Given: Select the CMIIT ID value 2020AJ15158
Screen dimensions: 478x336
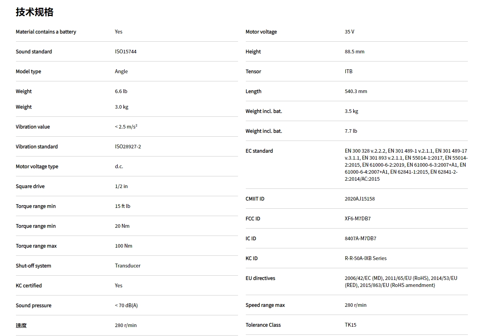Looking at the screenshot, I should pos(360,199).
